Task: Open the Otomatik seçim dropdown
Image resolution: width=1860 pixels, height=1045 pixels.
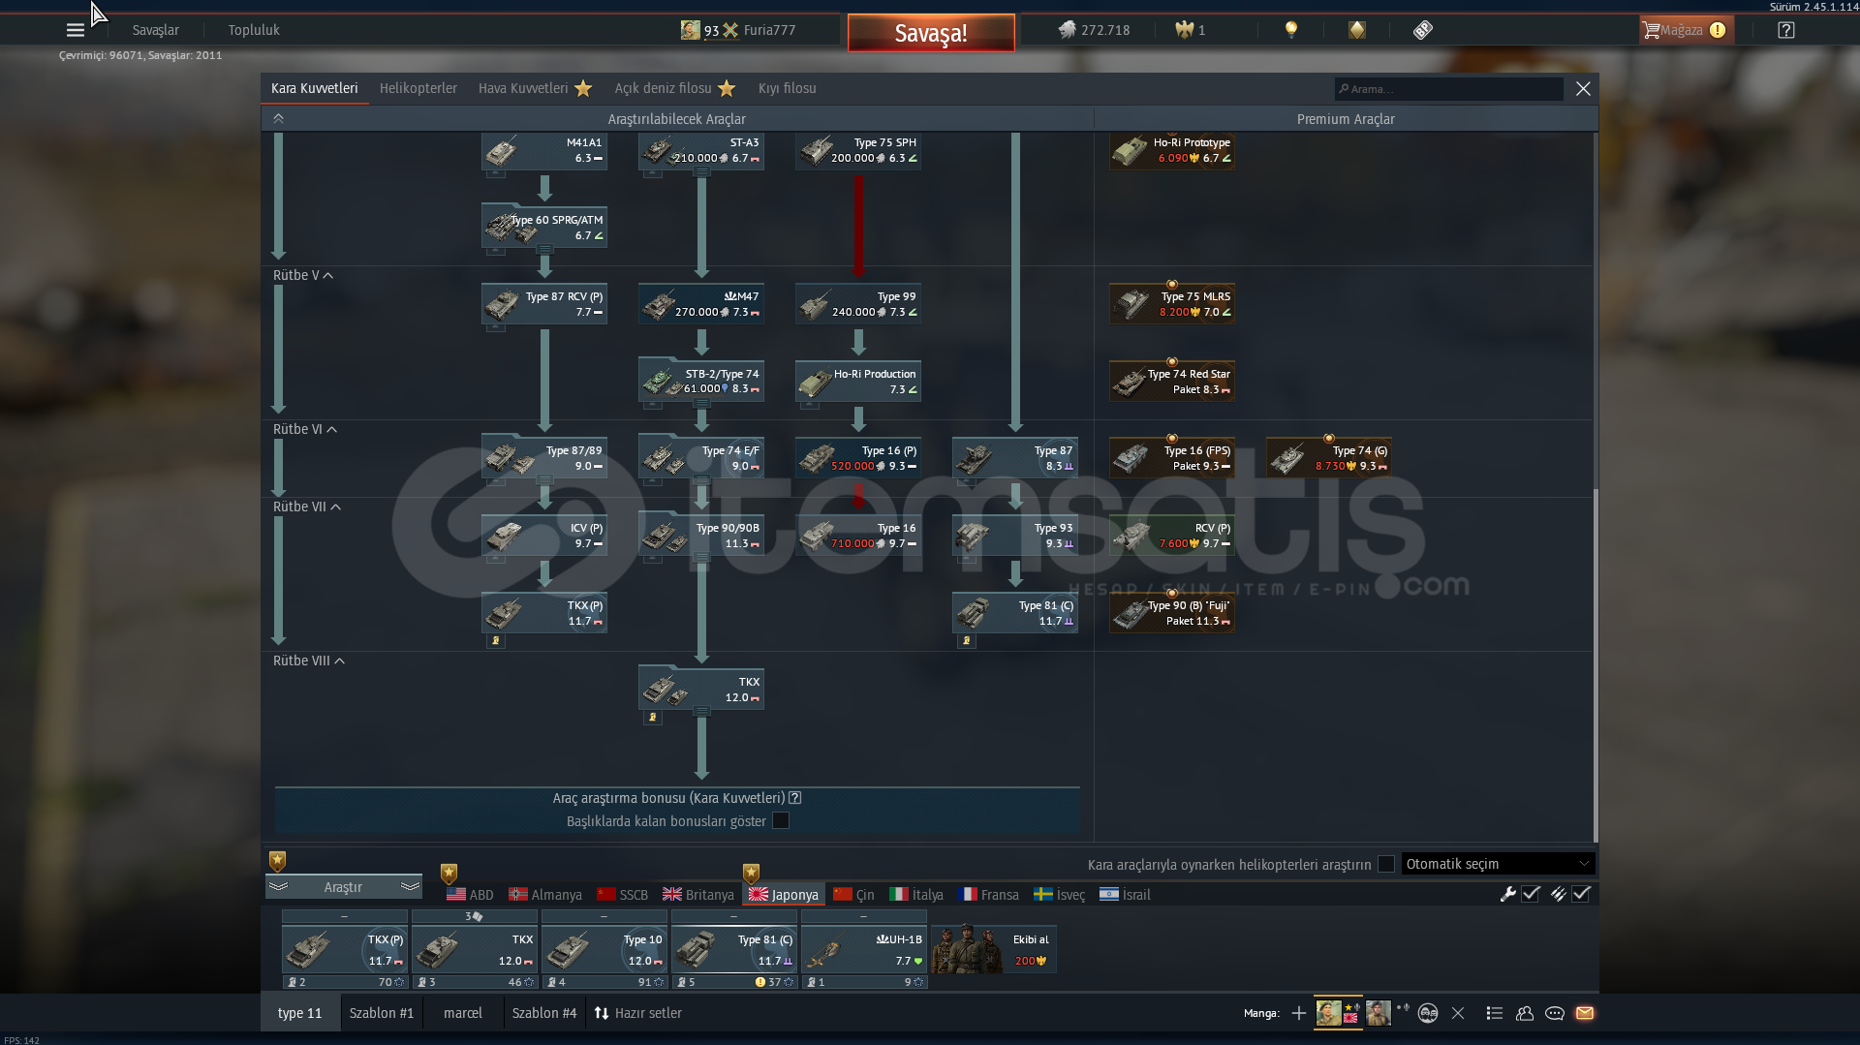Action: click(1498, 864)
